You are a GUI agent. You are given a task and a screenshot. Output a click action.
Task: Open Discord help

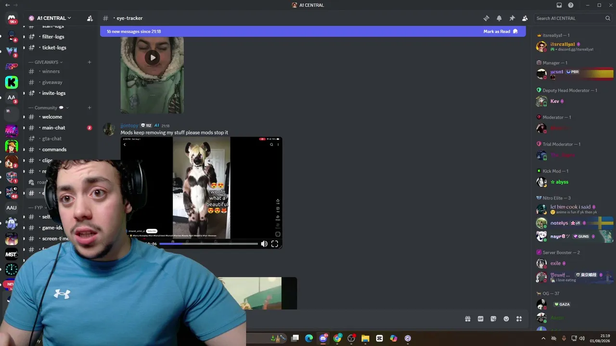571,5
